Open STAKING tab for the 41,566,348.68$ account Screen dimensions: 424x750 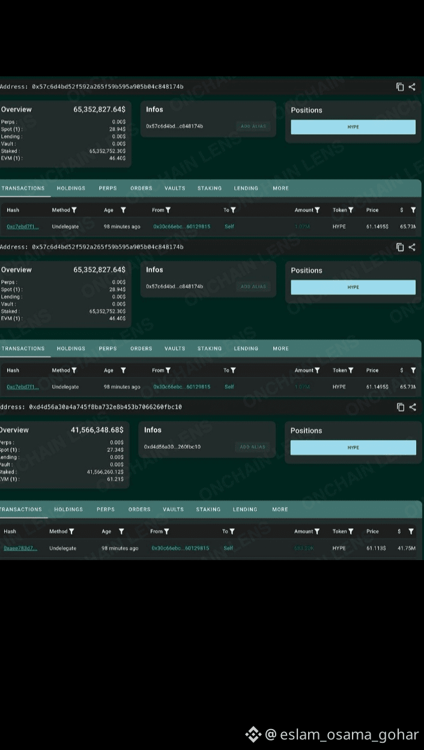point(208,509)
